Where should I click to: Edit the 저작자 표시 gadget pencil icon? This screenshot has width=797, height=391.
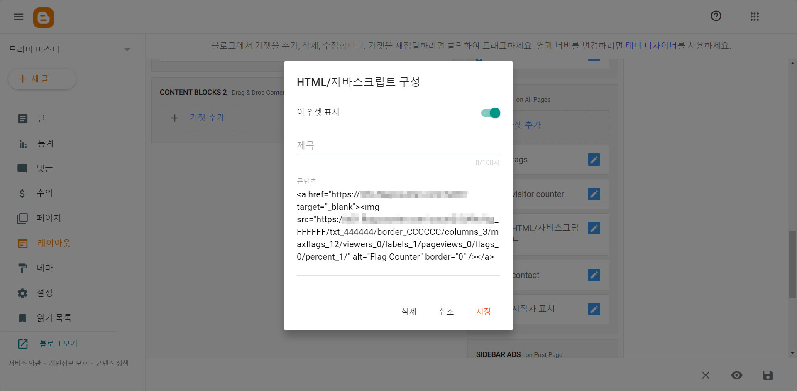coord(594,309)
